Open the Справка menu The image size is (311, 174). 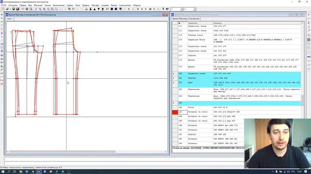point(105,5)
